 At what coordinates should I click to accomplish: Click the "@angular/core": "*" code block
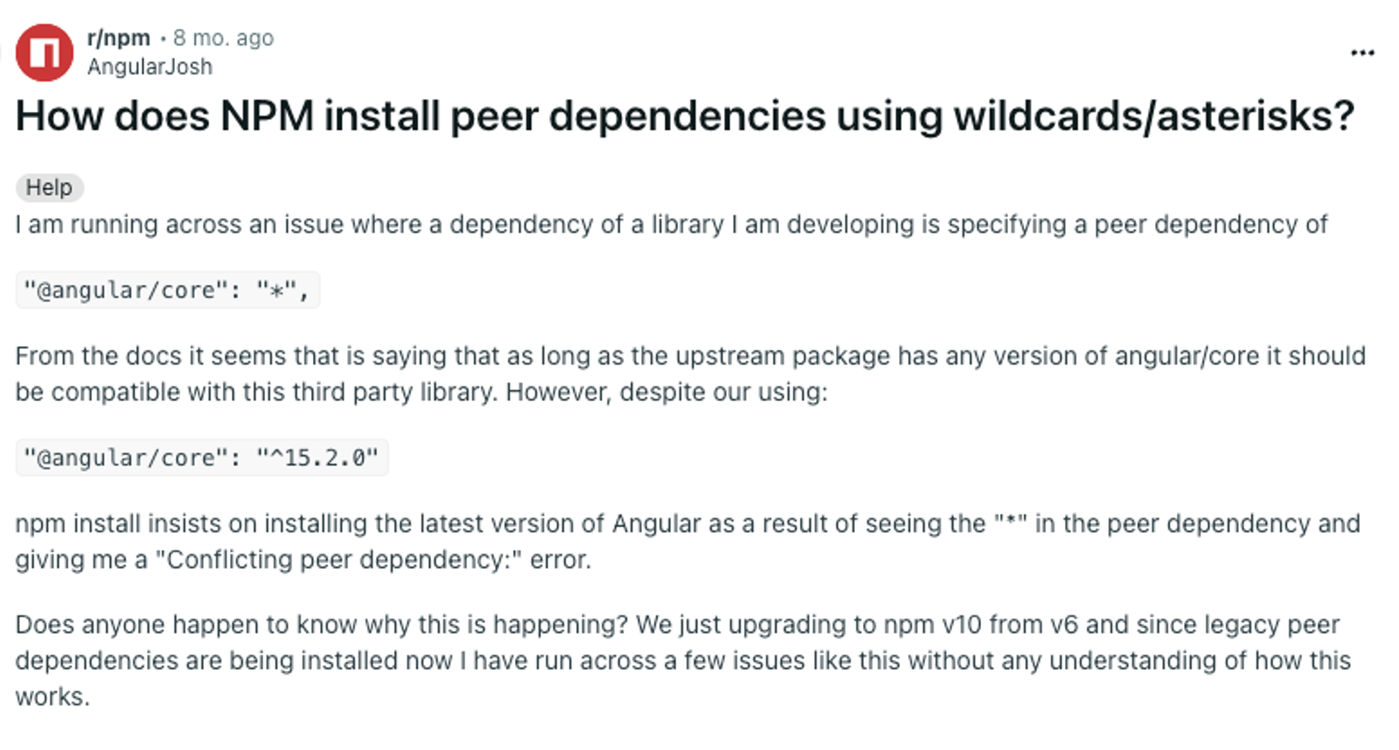[x=168, y=289]
